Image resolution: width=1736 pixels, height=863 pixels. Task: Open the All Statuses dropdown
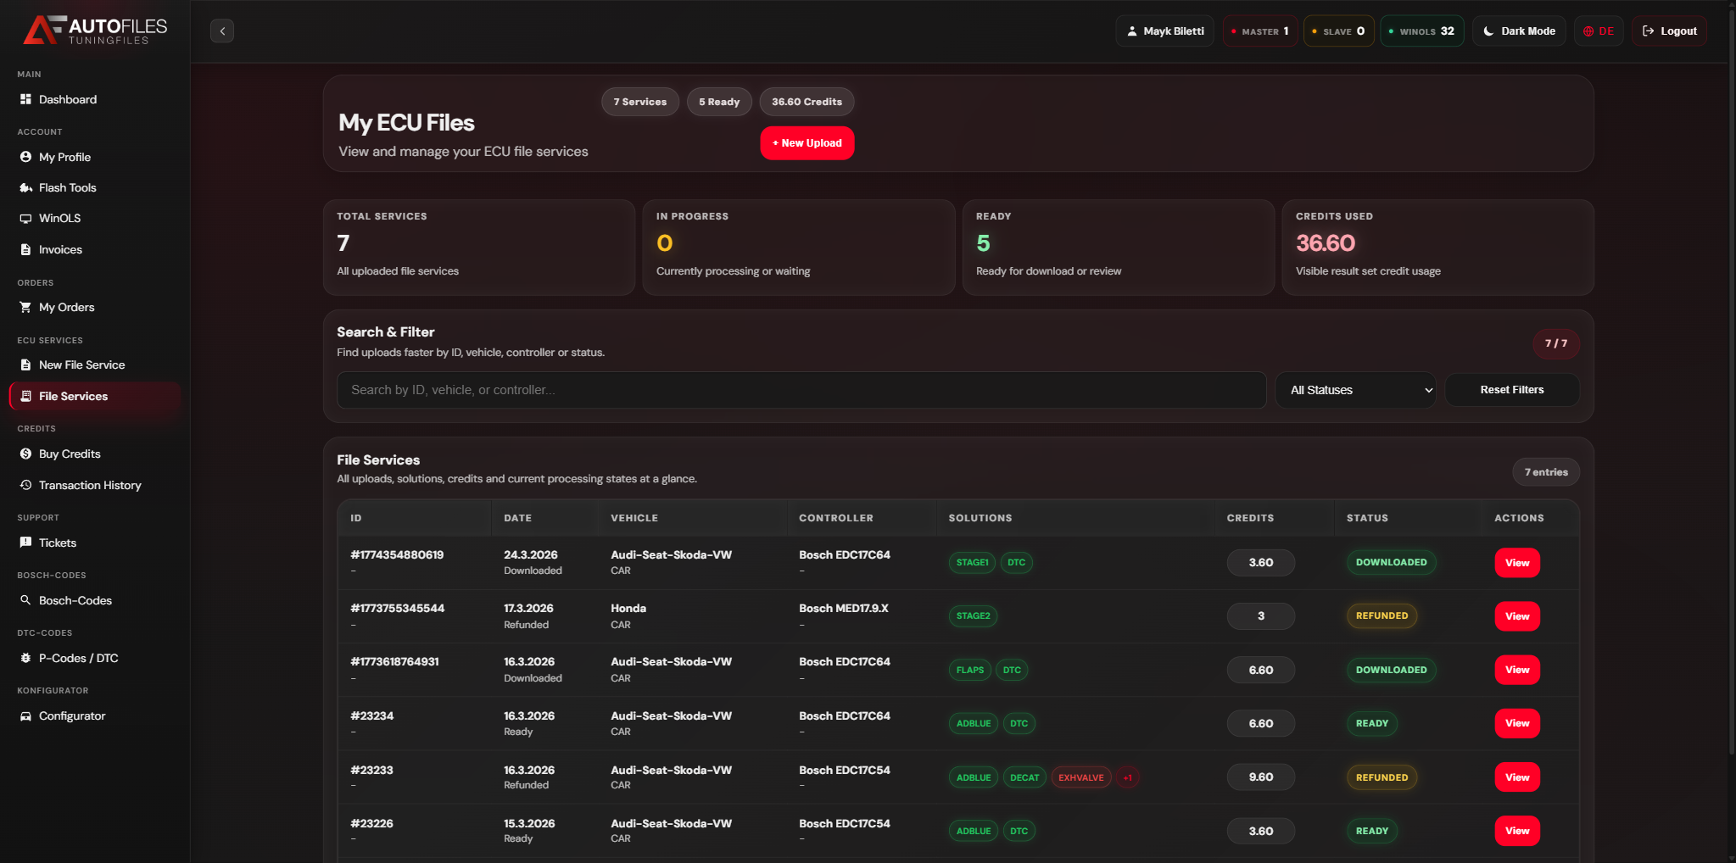click(1354, 390)
